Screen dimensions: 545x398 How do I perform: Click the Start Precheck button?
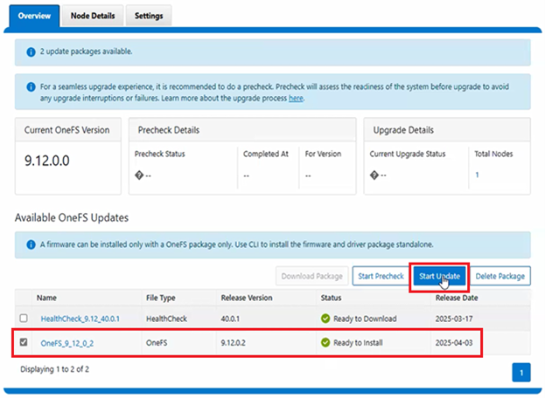pyautogui.click(x=381, y=277)
